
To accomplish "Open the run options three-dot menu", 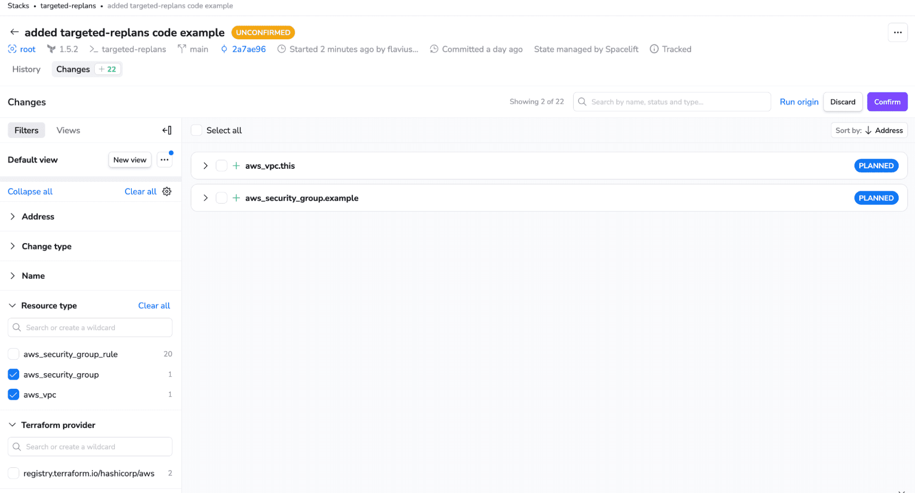I will point(898,32).
